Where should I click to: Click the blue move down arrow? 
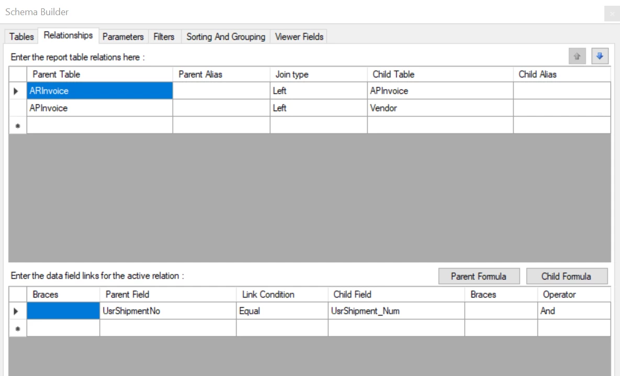click(x=599, y=56)
